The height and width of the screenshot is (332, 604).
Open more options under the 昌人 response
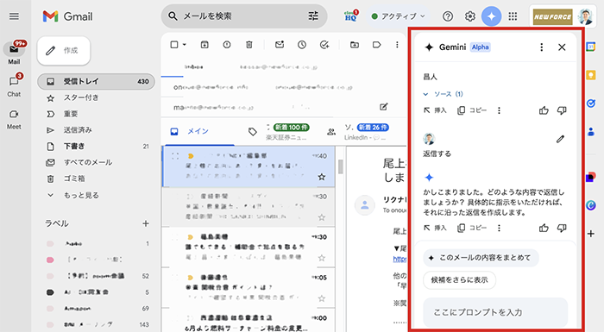(x=499, y=110)
